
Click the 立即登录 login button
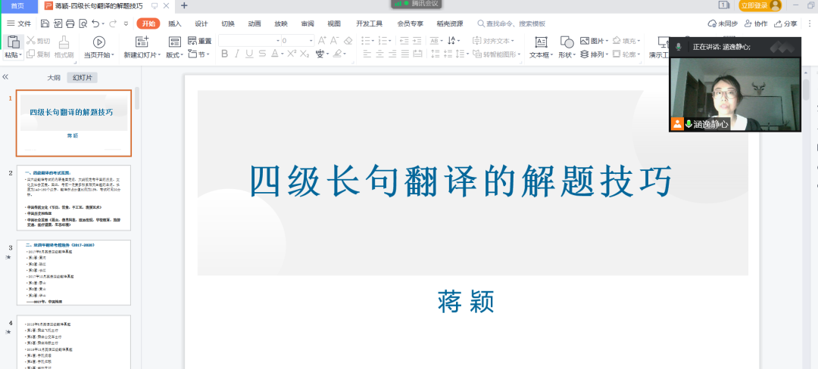point(754,5)
